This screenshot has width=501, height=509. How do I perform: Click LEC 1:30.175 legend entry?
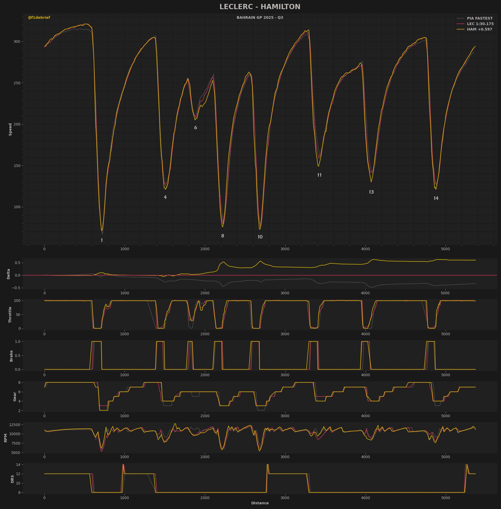click(x=480, y=24)
